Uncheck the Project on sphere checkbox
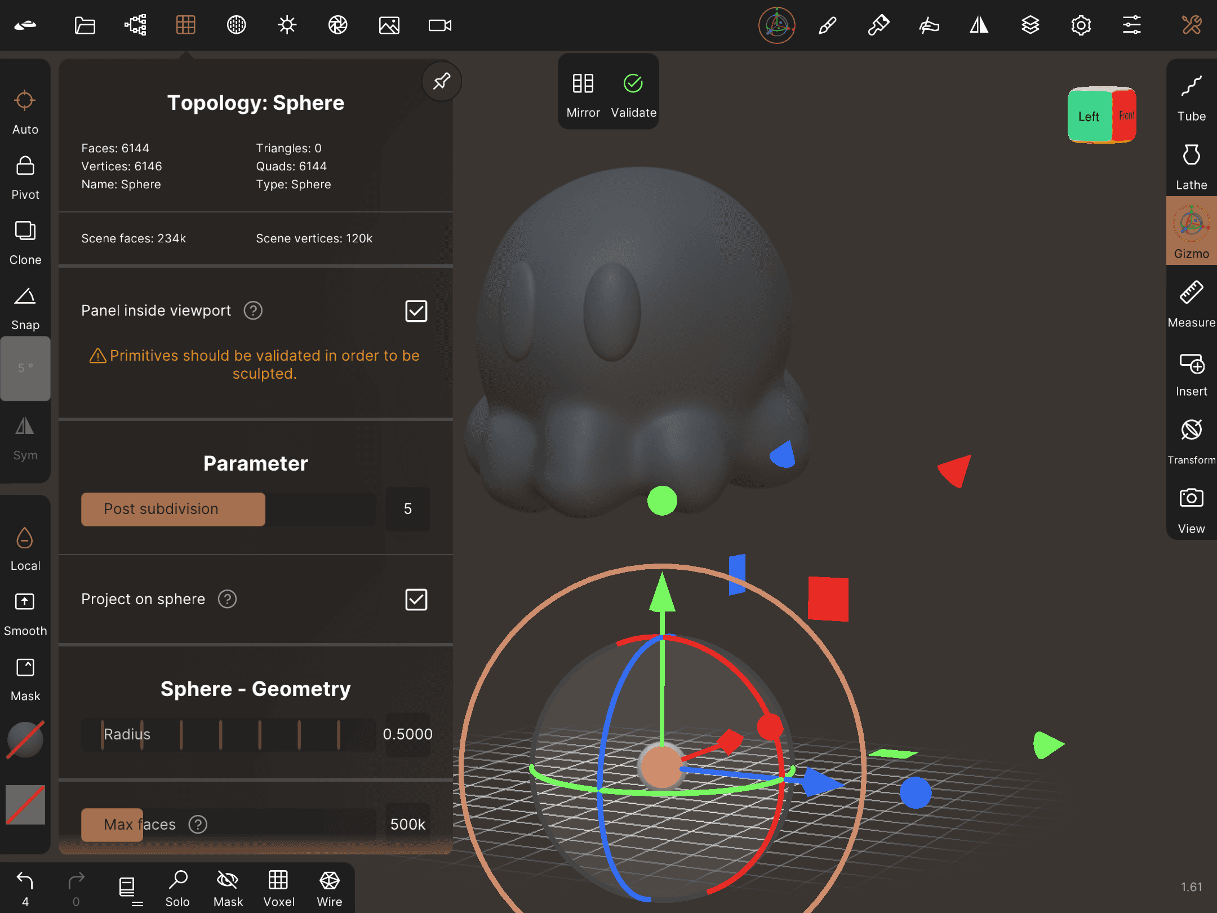Screen dimensions: 1217x913 (x=416, y=599)
